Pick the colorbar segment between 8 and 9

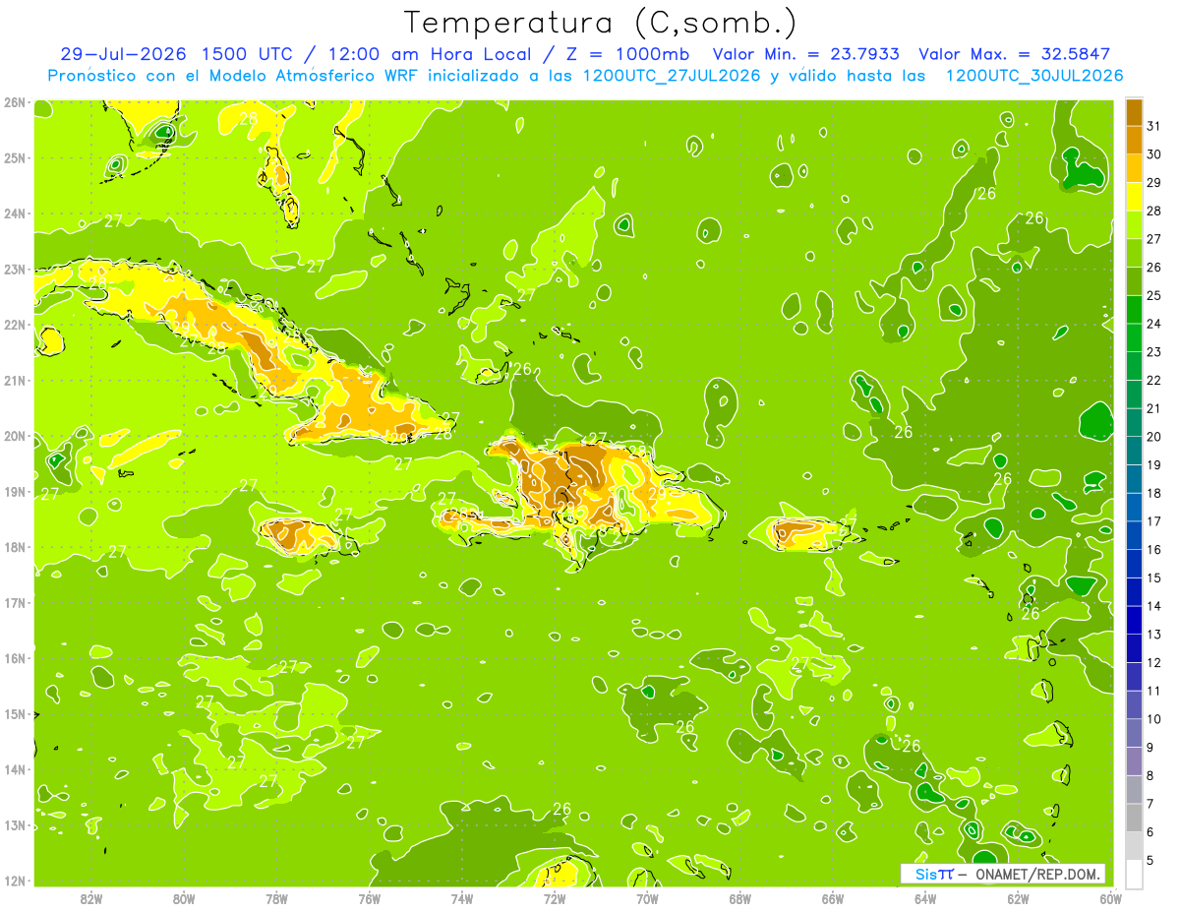[x=1134, y=761]
